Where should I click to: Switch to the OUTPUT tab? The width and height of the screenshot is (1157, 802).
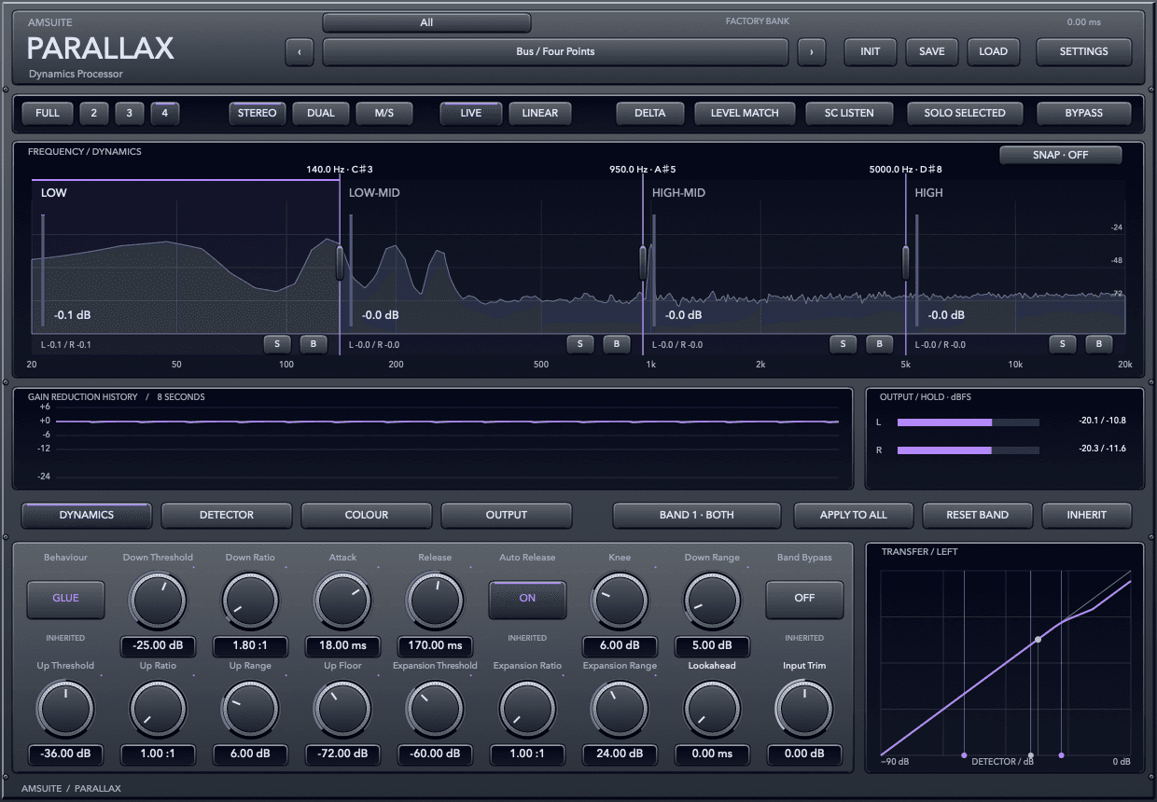tap(507, 515)
